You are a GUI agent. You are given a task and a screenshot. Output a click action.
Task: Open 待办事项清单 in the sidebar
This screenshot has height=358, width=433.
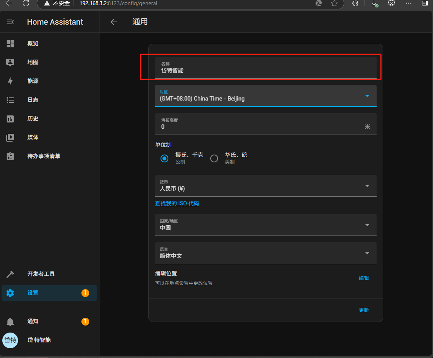pos(43,156)
